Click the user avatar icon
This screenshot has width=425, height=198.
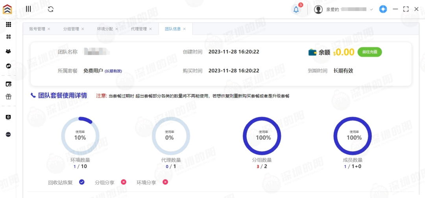(x=318, y=9)
